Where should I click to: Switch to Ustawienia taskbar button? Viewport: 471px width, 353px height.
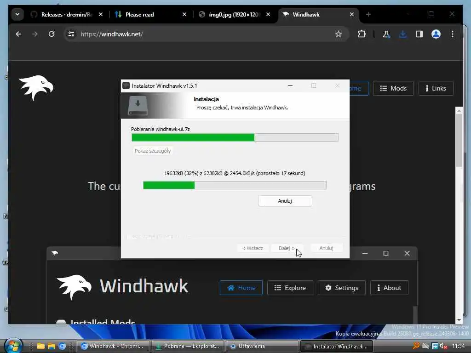[262, 346]
